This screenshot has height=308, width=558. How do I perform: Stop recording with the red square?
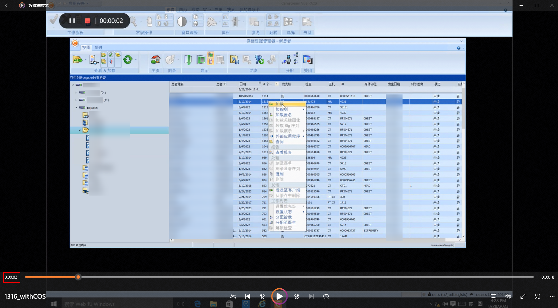[88, 21]
